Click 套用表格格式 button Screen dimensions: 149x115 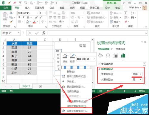(97, 18)
